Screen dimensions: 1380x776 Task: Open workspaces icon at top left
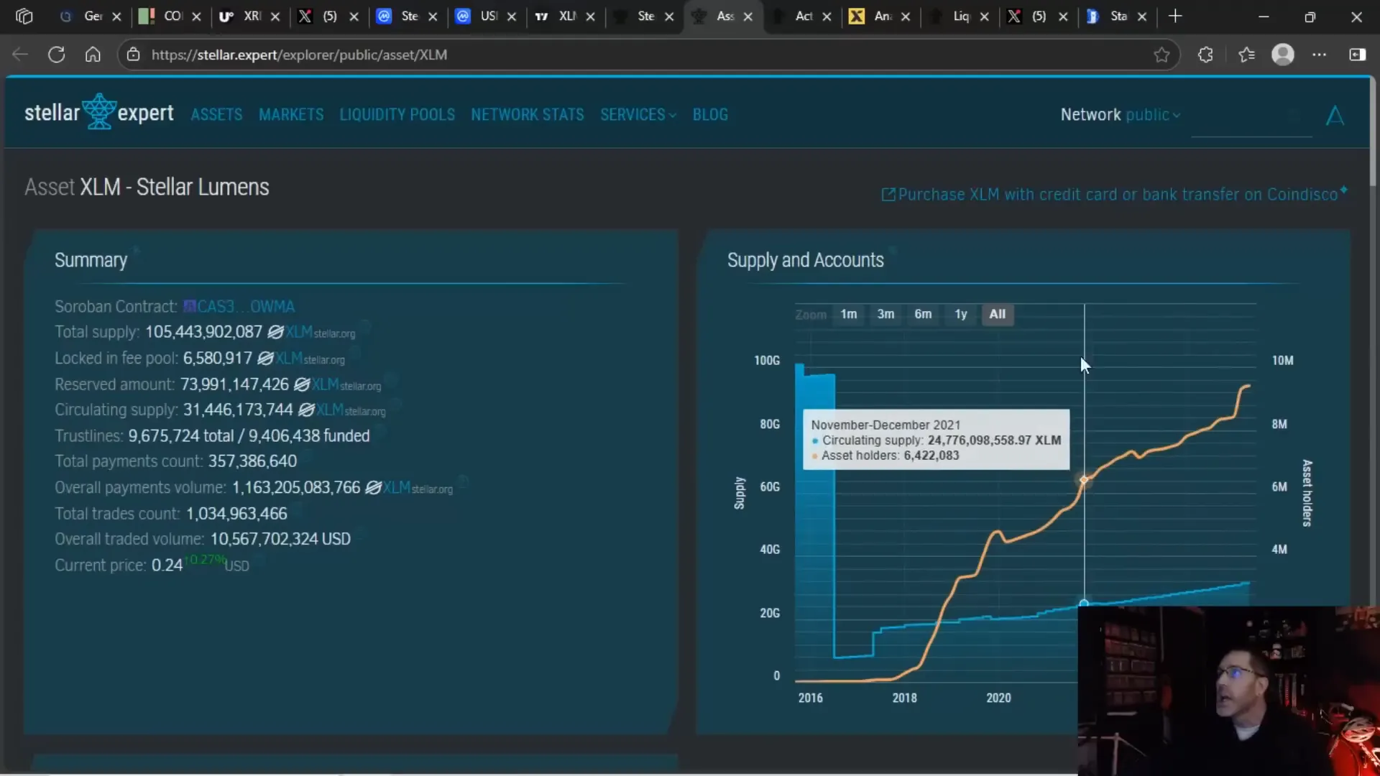tap(24, 16)
